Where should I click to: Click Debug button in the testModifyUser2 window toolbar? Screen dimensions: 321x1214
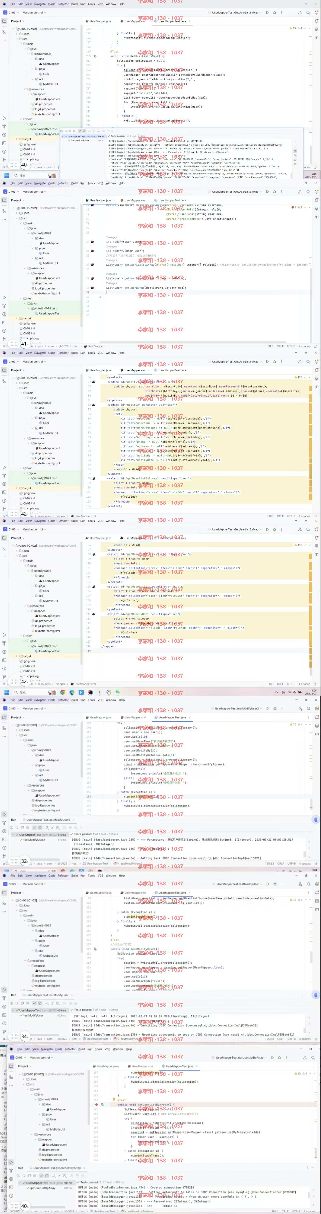pyautogui.click(x=274, y=708)
